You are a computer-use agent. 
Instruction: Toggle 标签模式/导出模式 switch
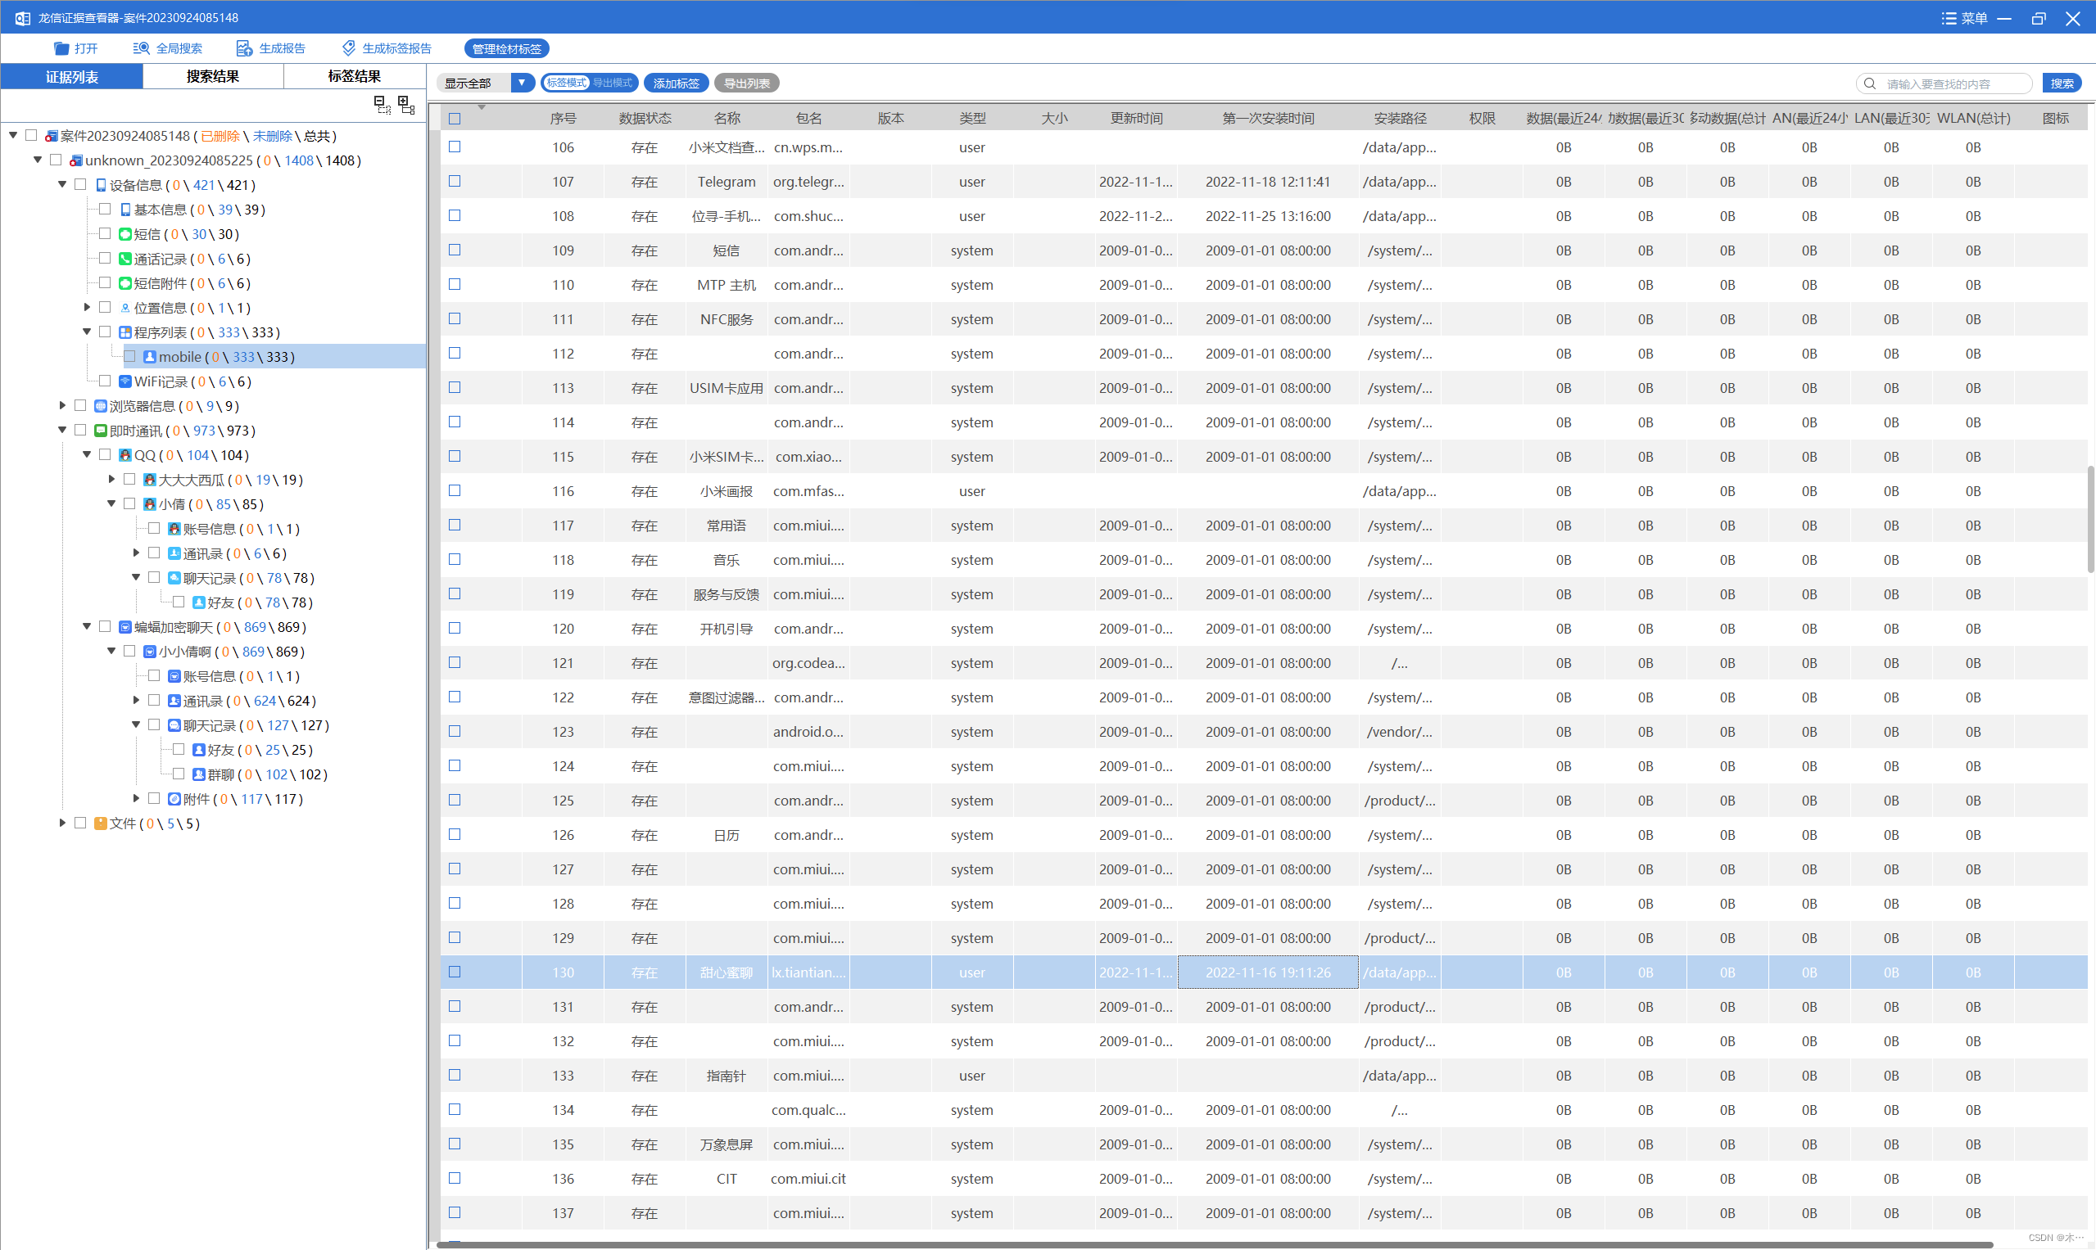[589, 83]
